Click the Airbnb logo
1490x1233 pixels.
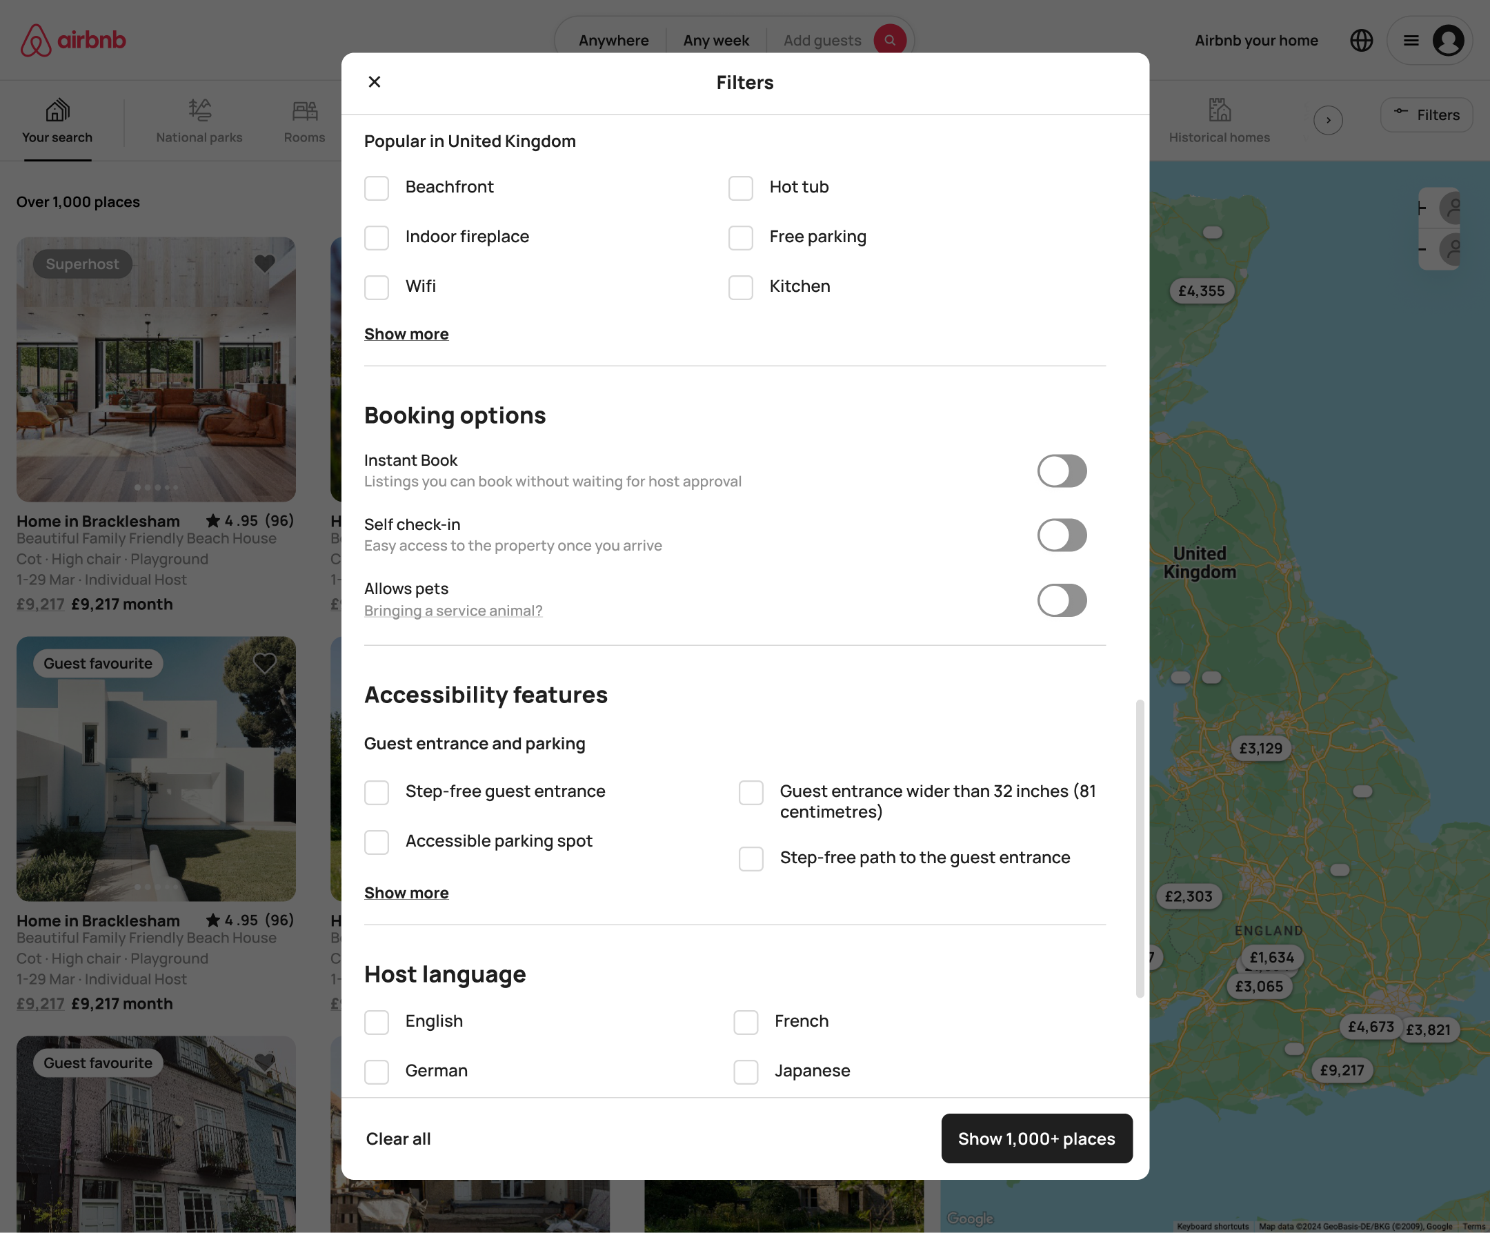pyautogui.click(x=73, y=41)
